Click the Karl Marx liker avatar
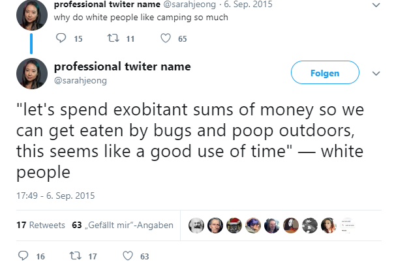Screen dimensions: 394x277 tap(196, 226)
